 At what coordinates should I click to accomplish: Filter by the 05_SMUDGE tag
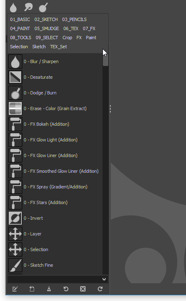pyautogui.click(x=47, y=28)
